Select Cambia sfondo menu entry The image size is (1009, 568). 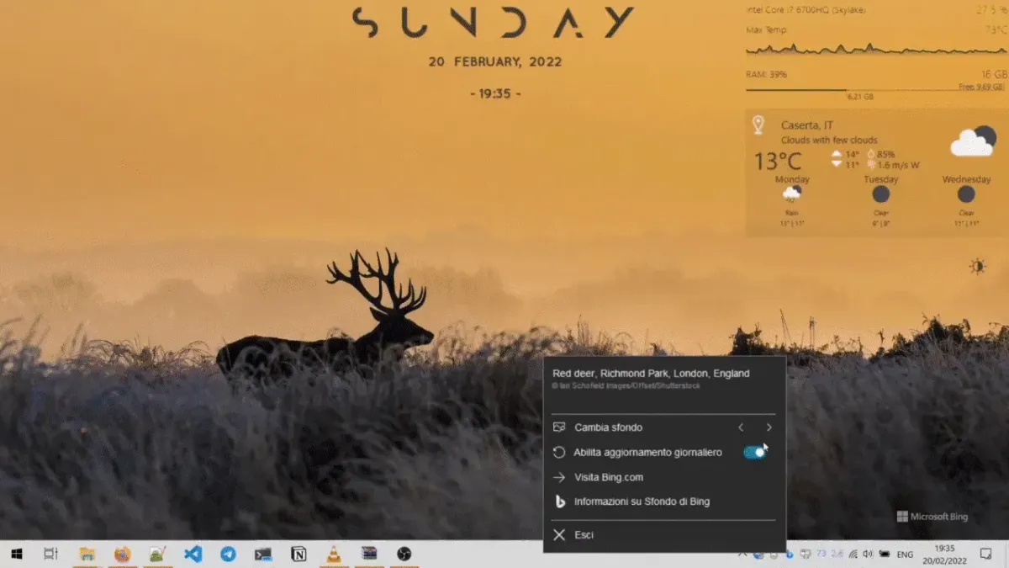point(608,427)
